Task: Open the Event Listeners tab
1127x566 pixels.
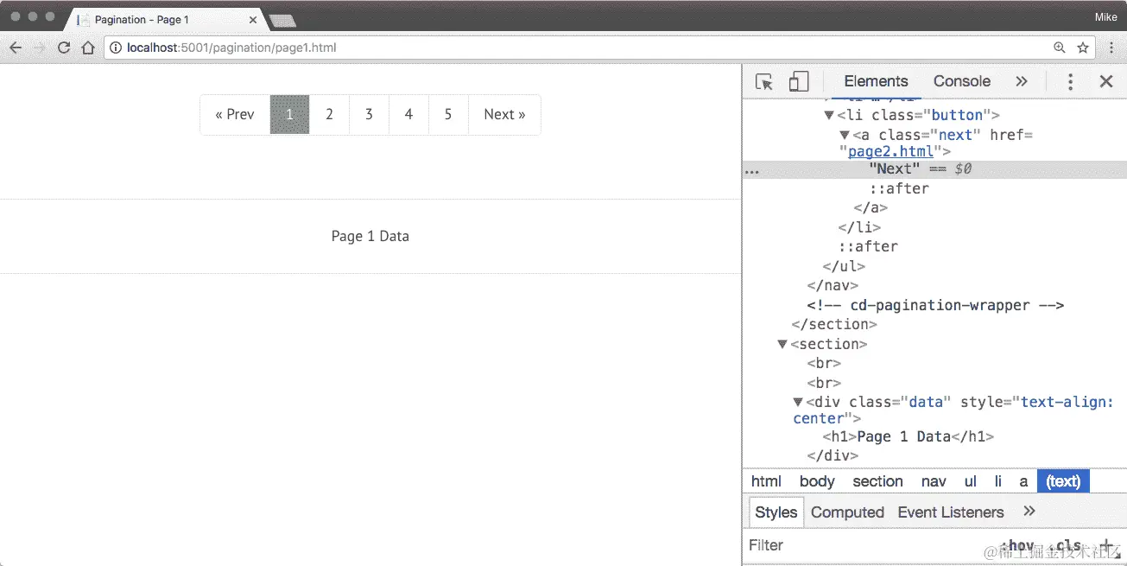Action: tap(951, 512)
